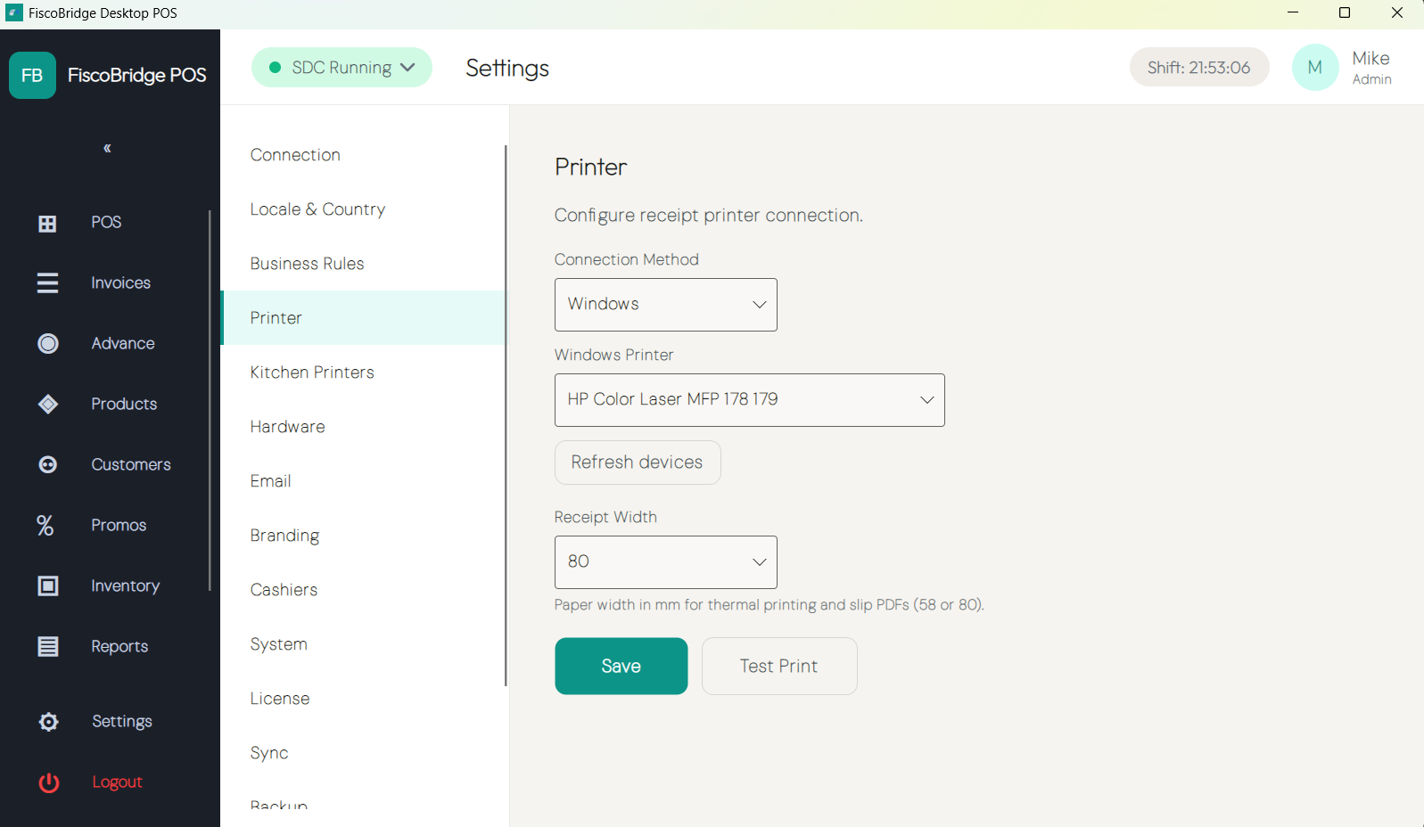Image resolution: width=1424 pixels, height=827 pixels.
Task: Open the SDC Running dropdown
Action: (x=342, y=68)
